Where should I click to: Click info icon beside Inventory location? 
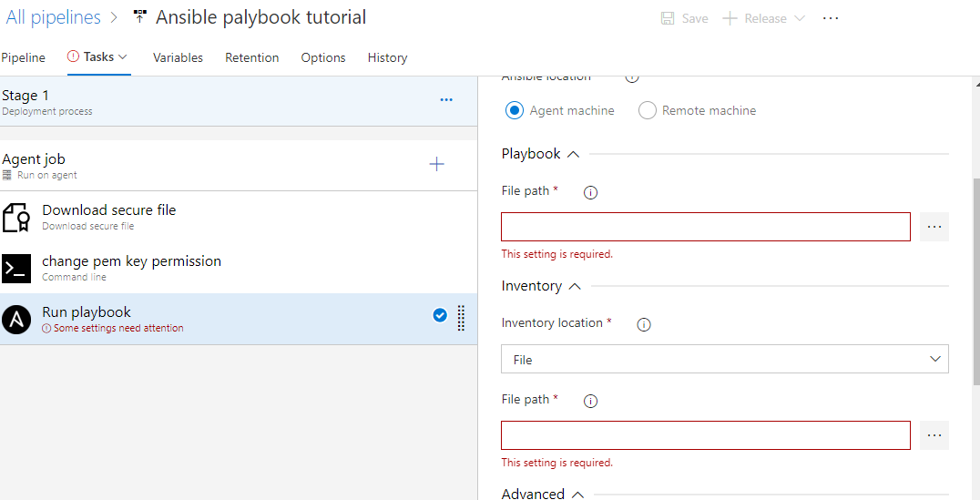[644, 324]
